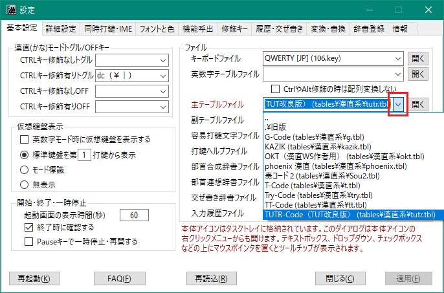This screenshot has height=293, width=444.
Task: Select highlighted TUTR-Code（TUT改良版） list option
Action: [353, 215]
